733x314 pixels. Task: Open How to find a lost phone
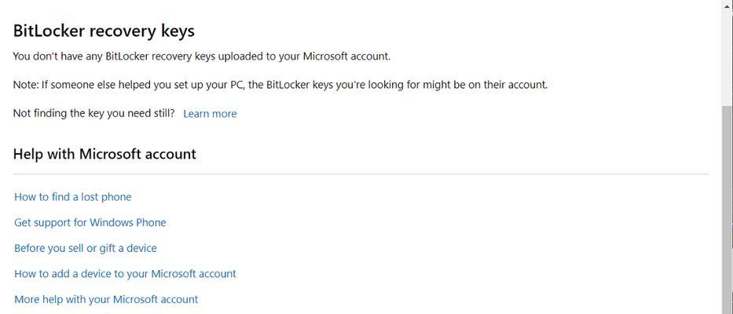point(73,197)
